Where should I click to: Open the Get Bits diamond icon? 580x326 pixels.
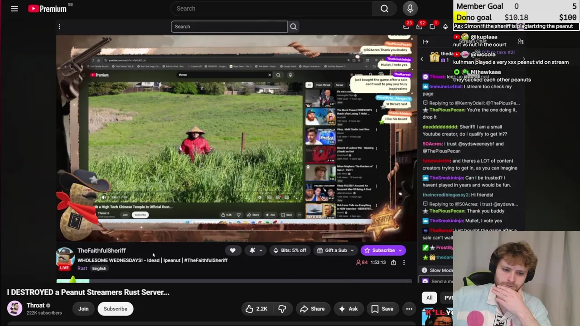[445, 27]
